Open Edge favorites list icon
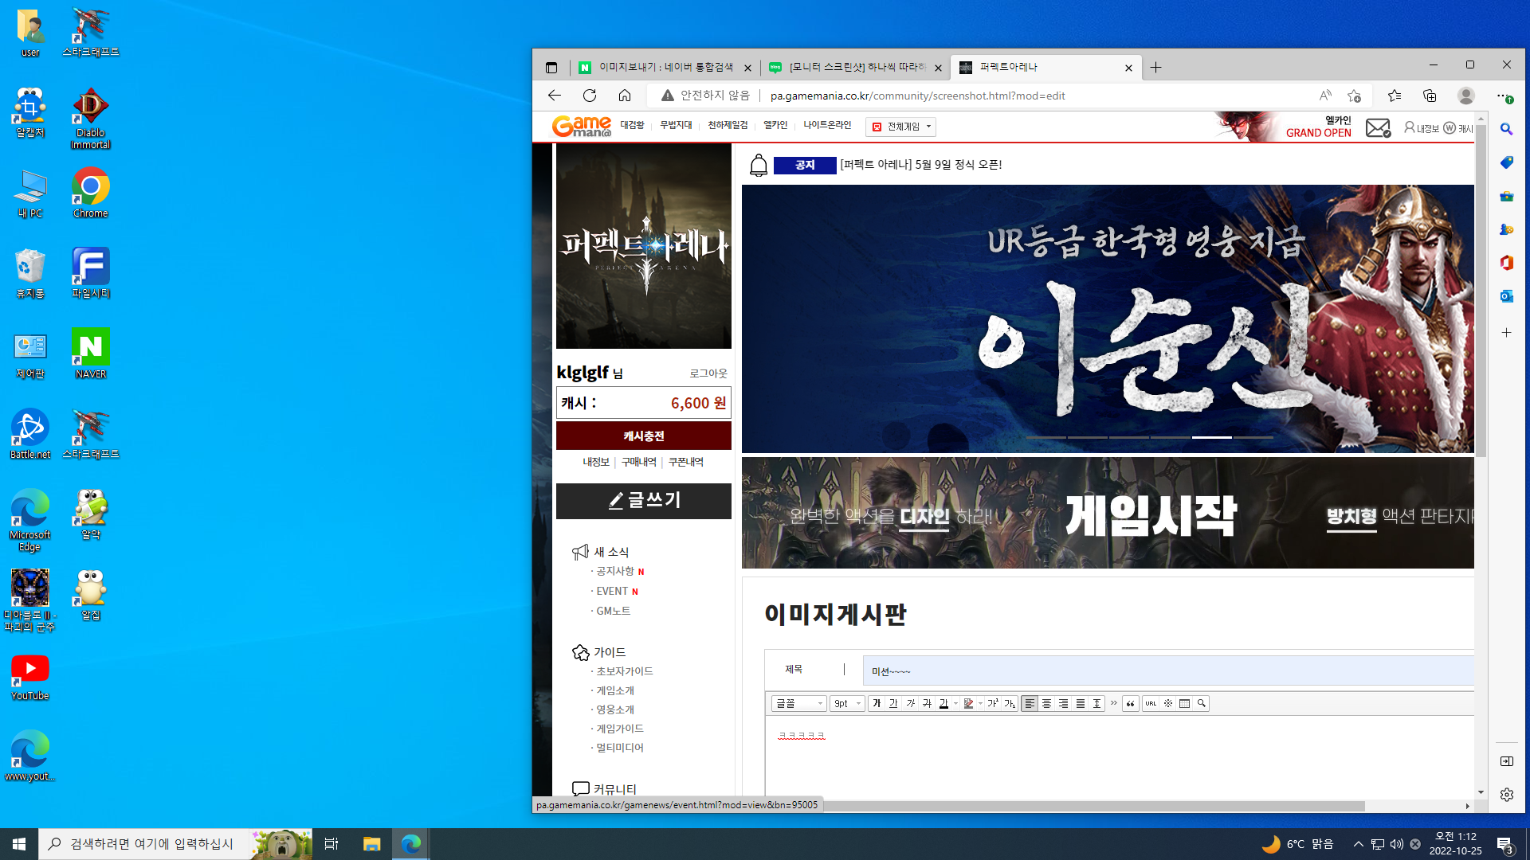This screenshot has width=1530, height=860. click(1395, 96)
